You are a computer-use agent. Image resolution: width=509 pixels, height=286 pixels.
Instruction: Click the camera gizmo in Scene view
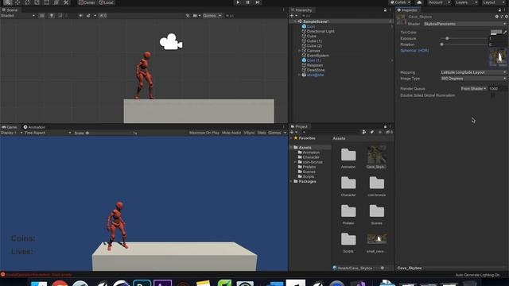(x=171, y=42)
